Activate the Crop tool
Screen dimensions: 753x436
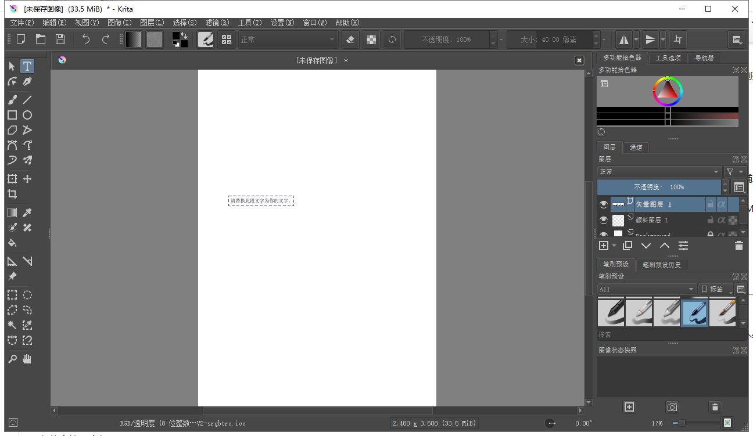click(12, 194)
